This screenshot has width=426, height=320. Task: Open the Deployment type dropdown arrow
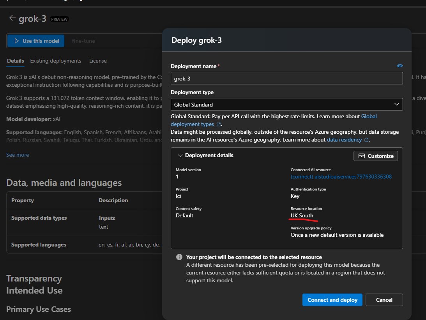pos(396,104)
